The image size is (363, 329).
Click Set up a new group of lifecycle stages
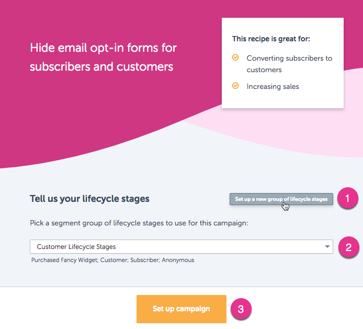[x=281, y=199]
